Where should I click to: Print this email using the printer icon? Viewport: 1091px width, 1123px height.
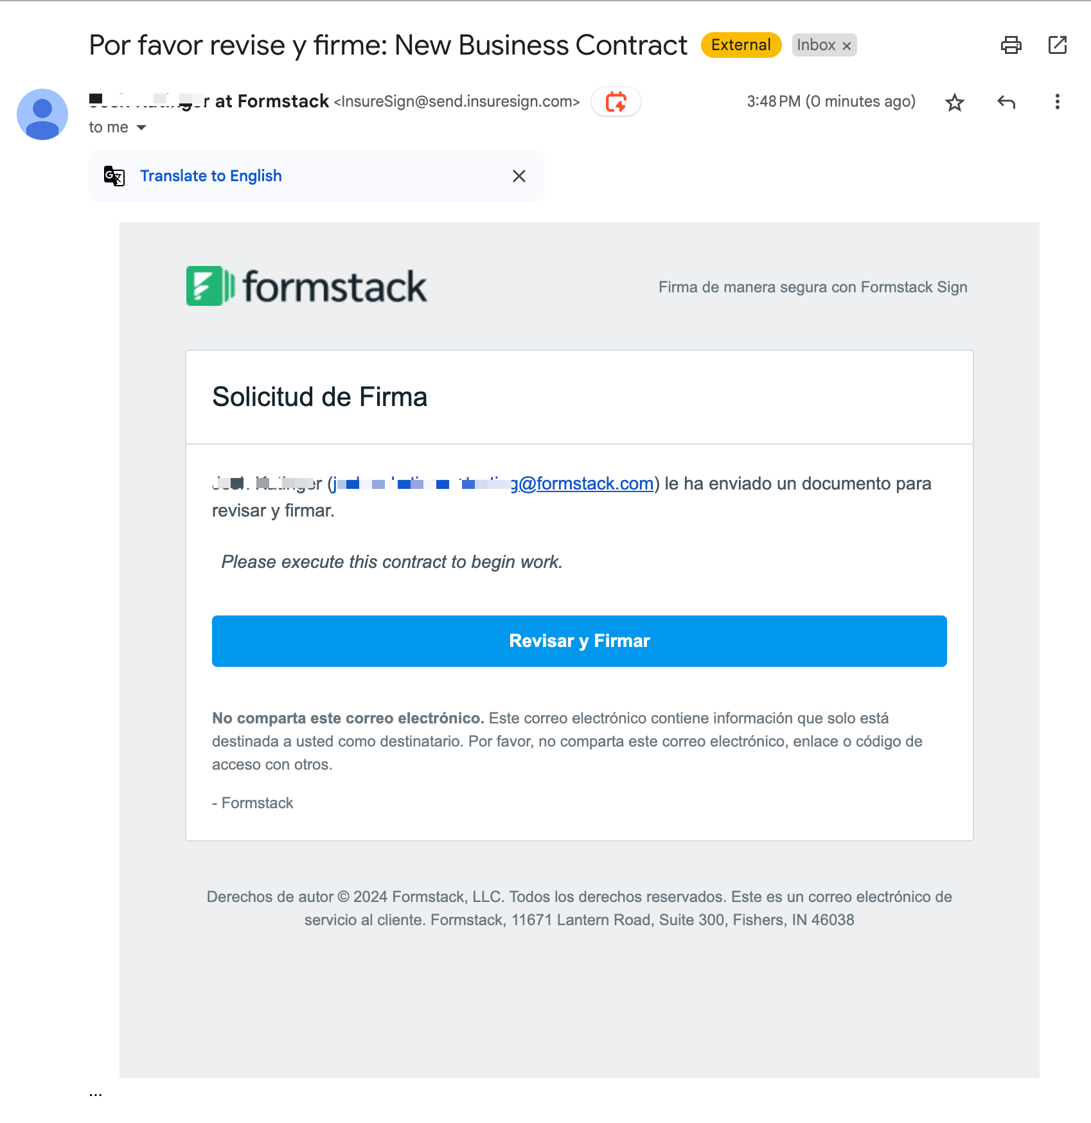pyautogui.click(x=1011, y=45)
